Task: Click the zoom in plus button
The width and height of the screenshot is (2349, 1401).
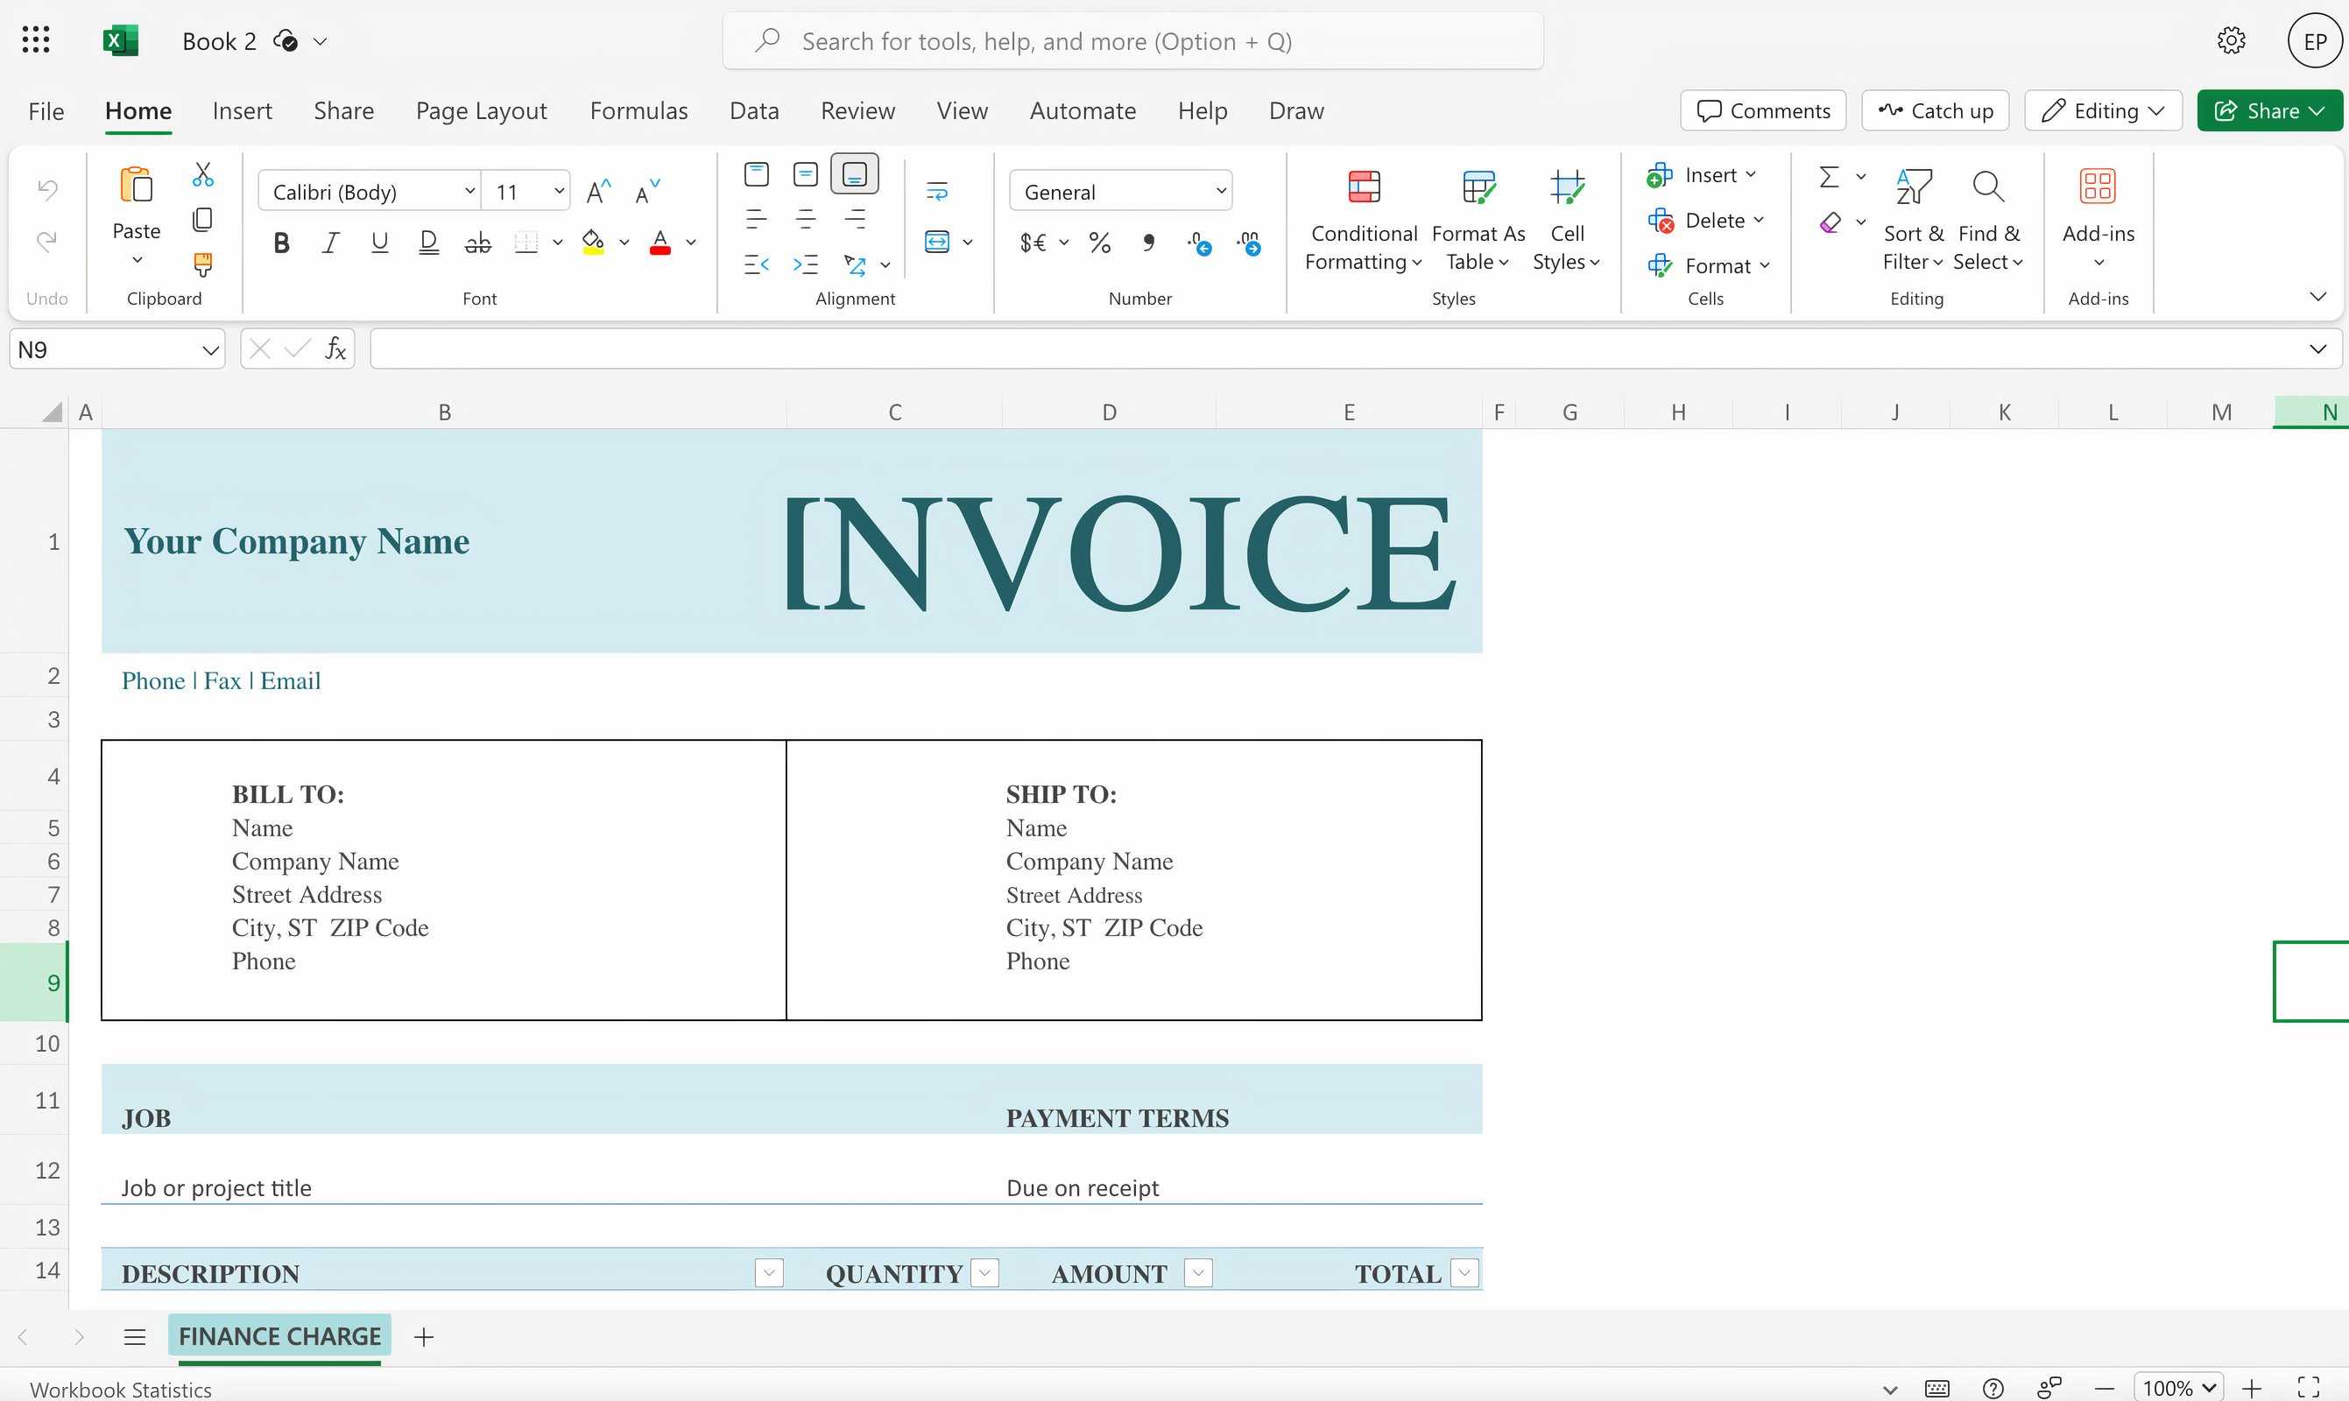Action: click(x=2252, y=1388)
